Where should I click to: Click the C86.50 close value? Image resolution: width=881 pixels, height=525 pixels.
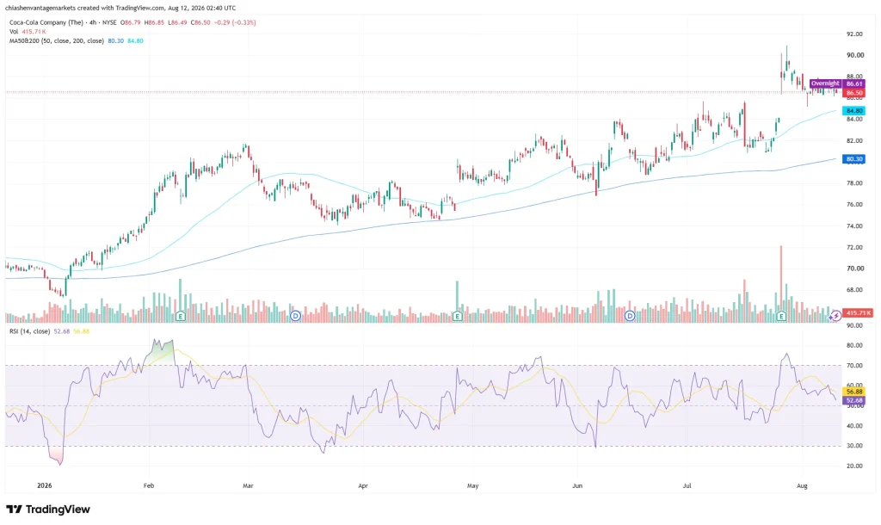[200, 22]
